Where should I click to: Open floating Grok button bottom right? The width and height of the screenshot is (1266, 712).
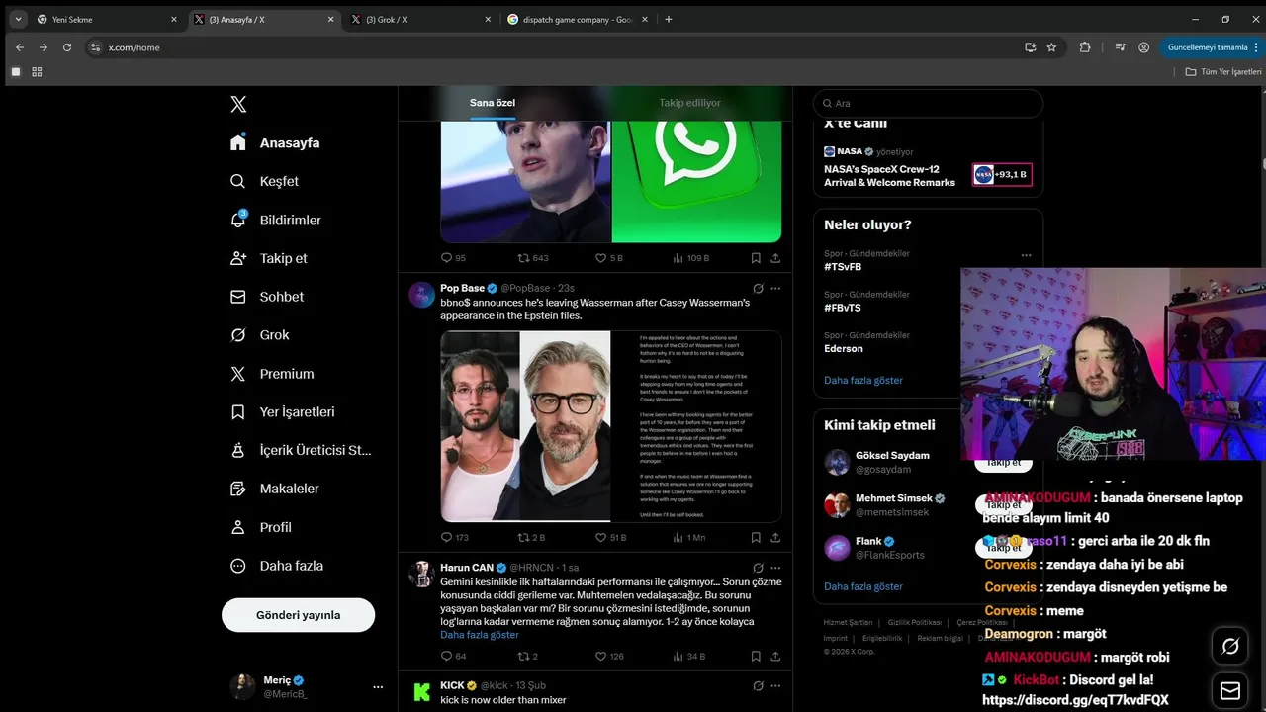click(1230, 647)
